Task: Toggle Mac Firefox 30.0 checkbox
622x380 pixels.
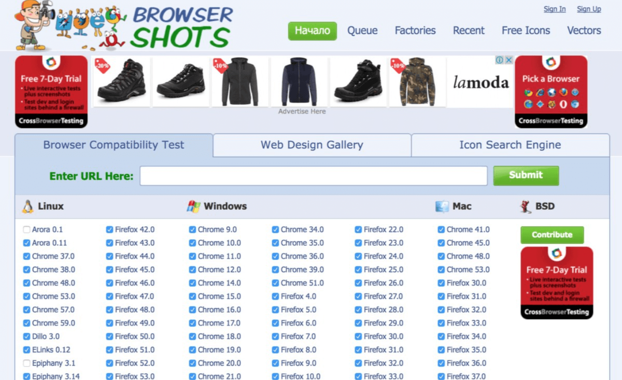Action: pos(442,283)
